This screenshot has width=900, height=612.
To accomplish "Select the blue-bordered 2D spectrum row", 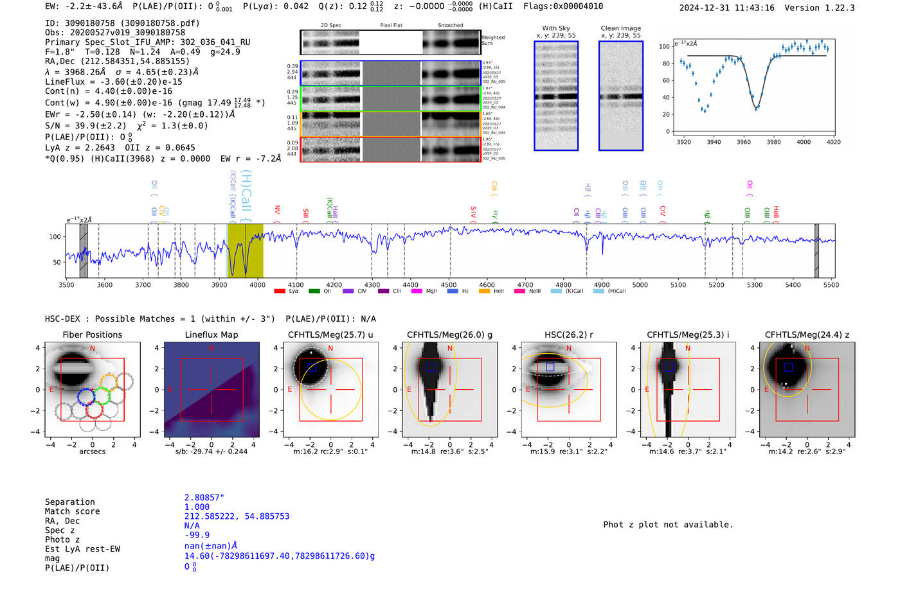I will click(390, 73).
